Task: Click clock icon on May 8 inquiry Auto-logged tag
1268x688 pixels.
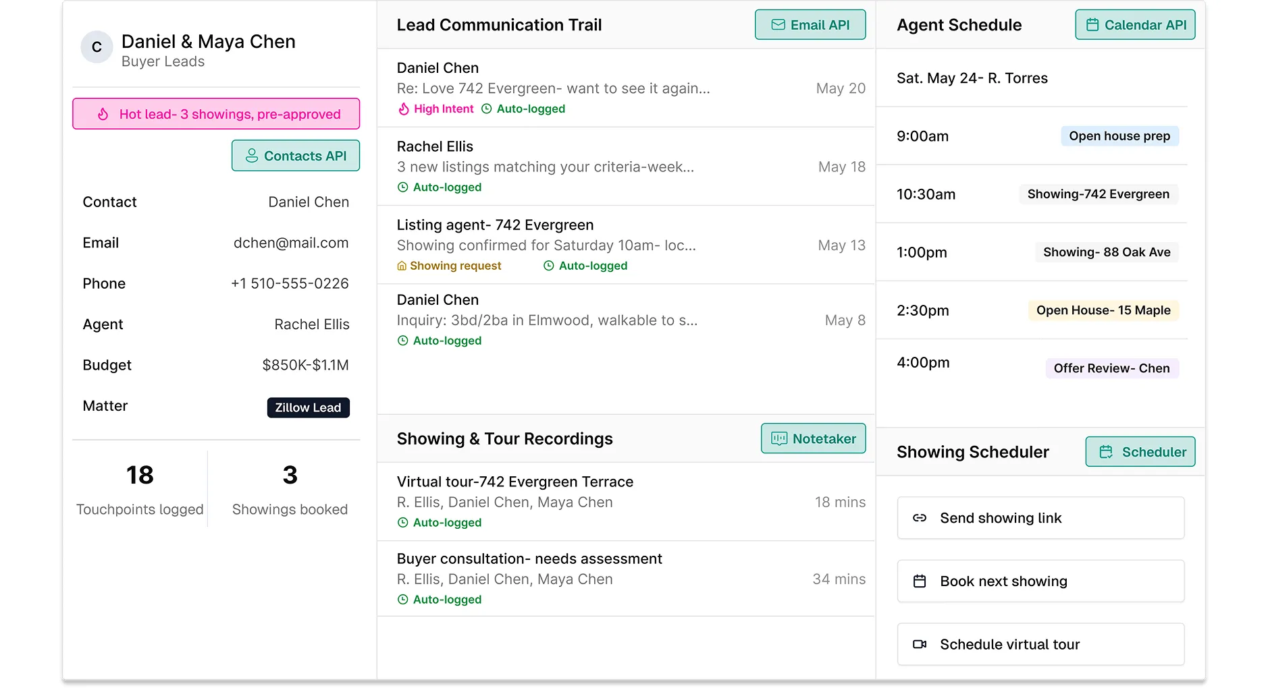Action: (402, 341)
